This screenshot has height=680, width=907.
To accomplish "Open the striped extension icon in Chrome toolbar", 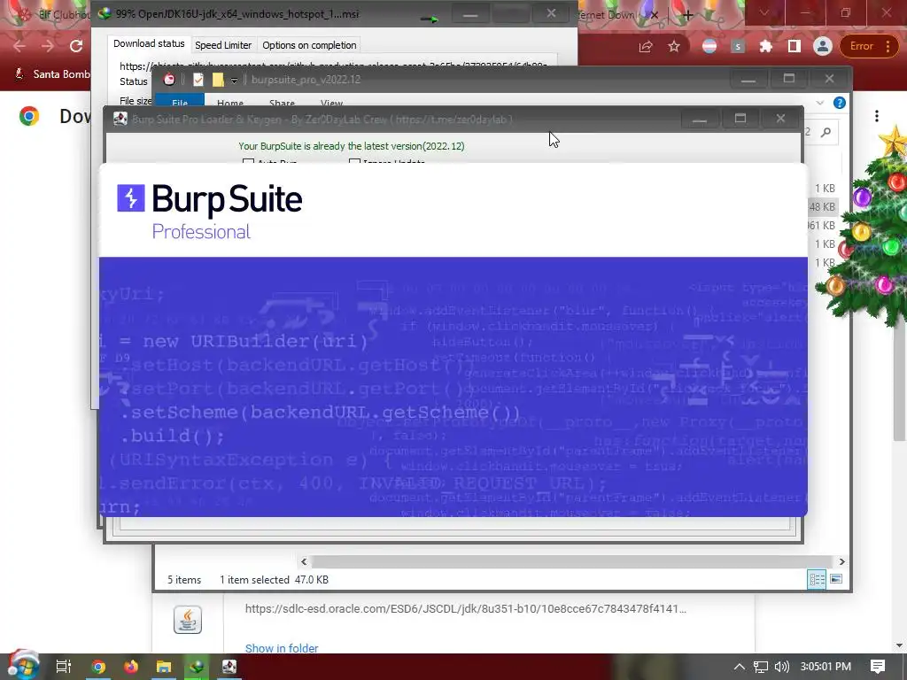I will [x=709, y=46].
